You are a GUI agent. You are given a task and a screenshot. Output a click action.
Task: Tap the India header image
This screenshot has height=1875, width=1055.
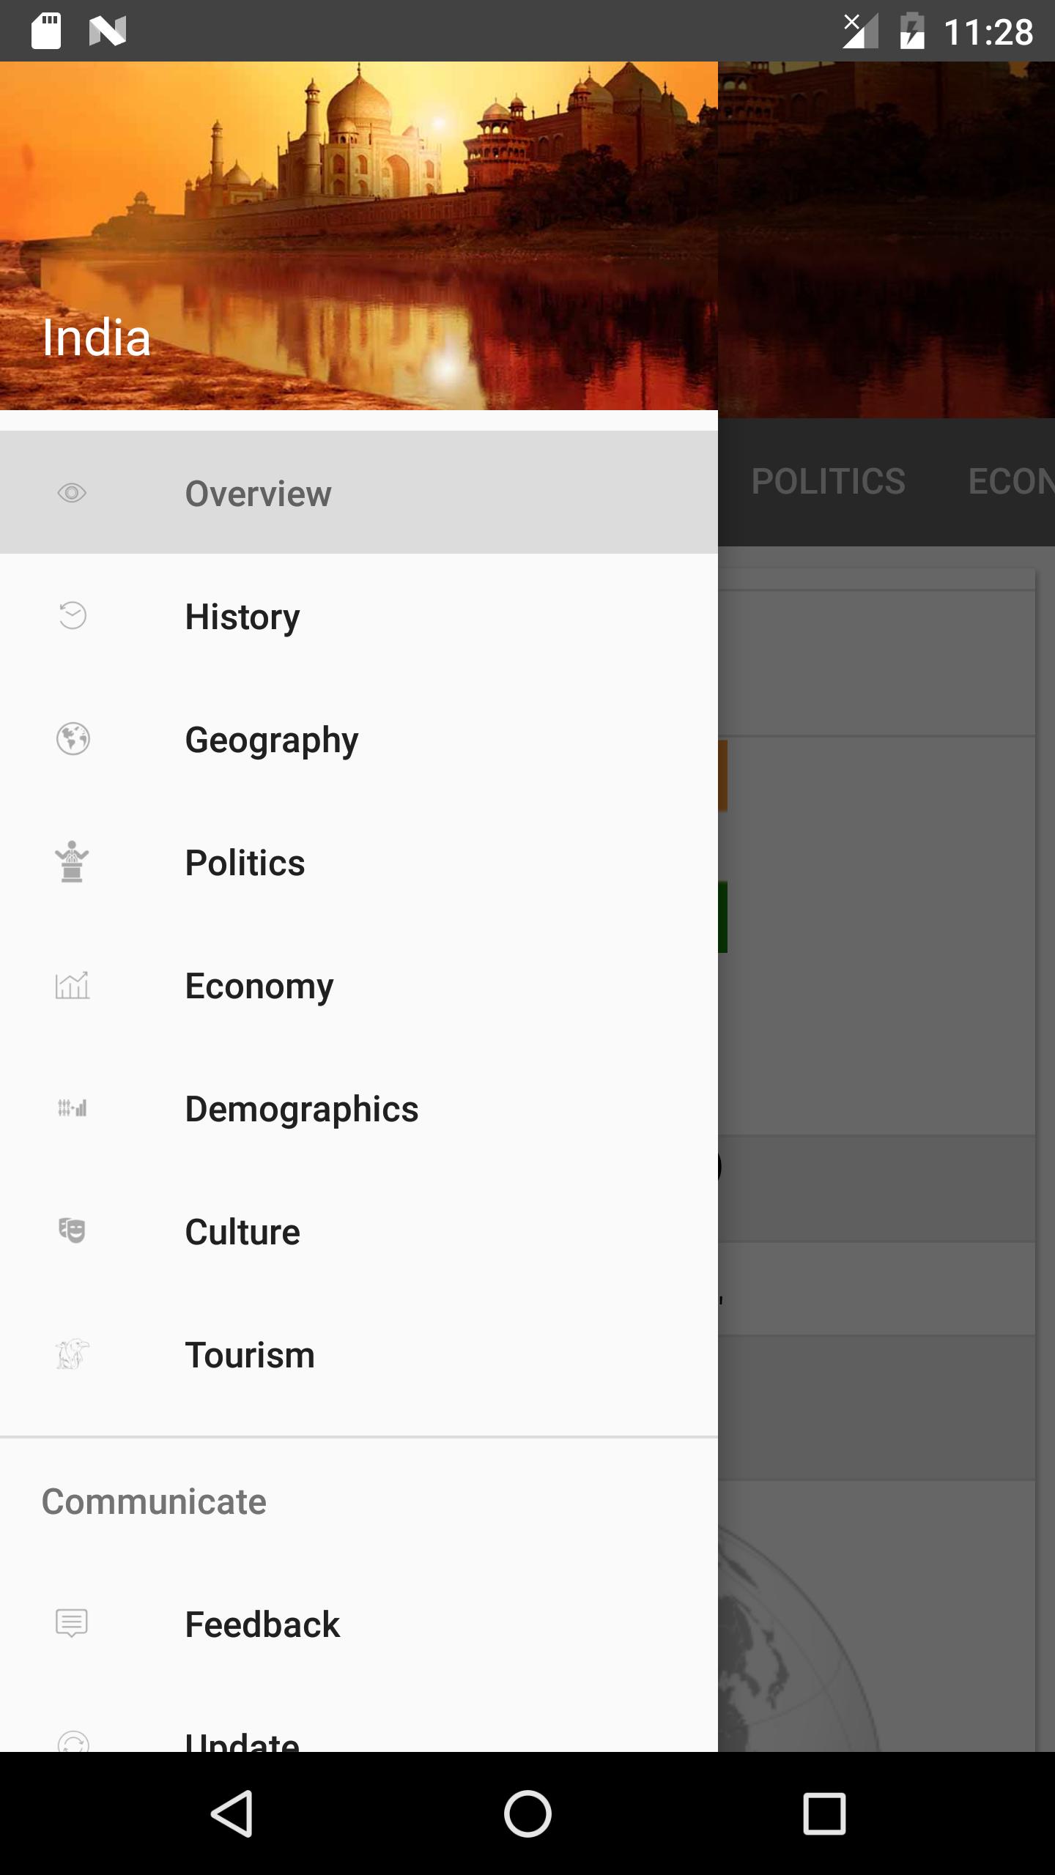(x=359, y=236)
